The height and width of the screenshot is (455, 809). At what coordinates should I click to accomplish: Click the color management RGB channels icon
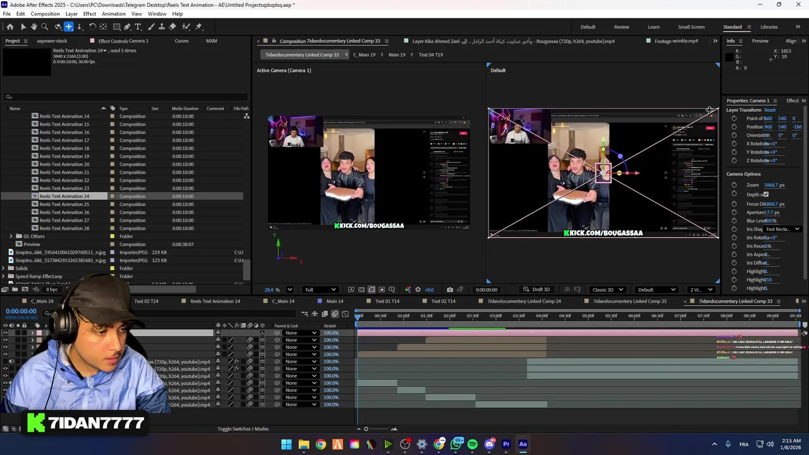coord(408,289)
